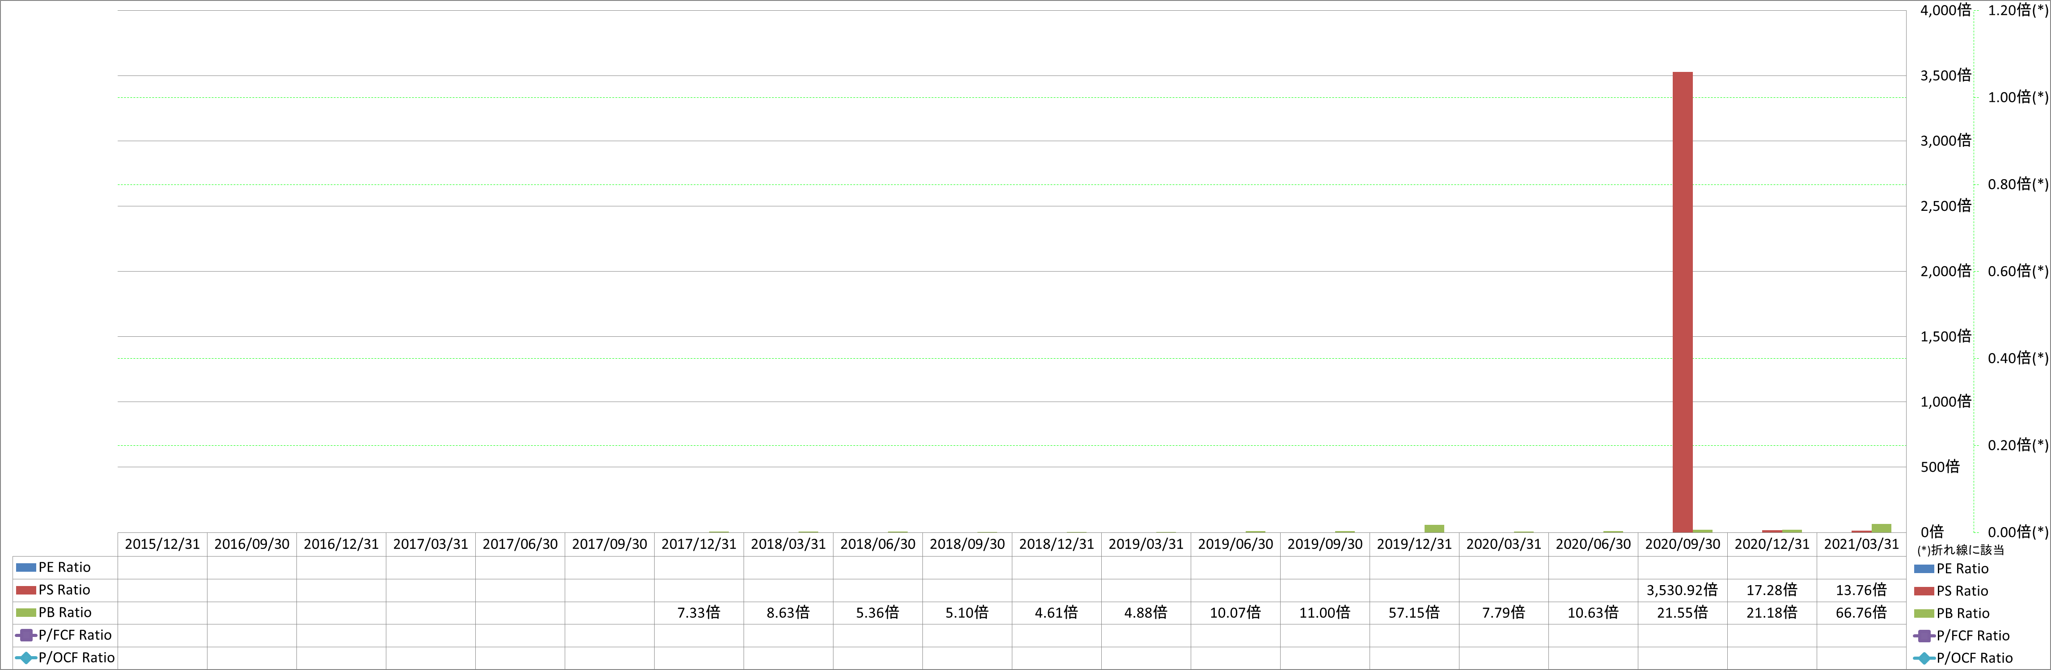Click the 0.60倍(*) secondary axis label
Image resolution: width=2051 pixels, height=670 pixels.
pos(2017,271)
